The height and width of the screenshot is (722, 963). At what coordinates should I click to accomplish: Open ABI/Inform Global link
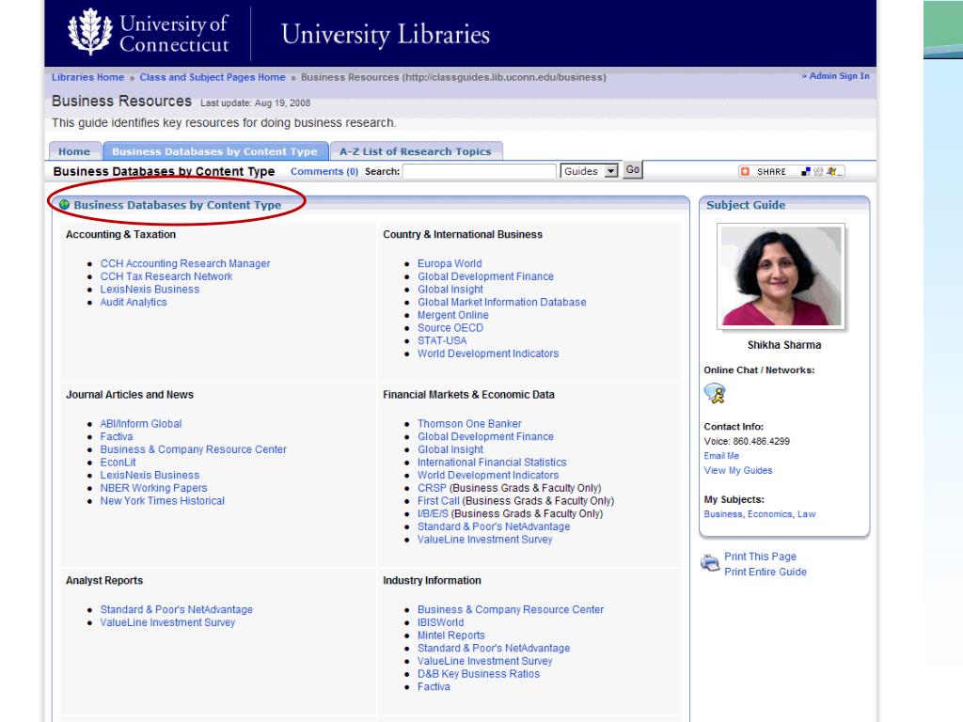pyautogui.click(x=141, y=424)
